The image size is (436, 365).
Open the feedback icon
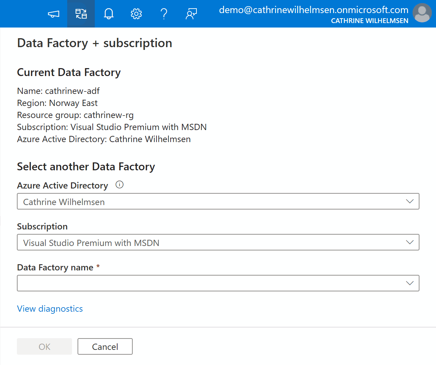[191, 14]
